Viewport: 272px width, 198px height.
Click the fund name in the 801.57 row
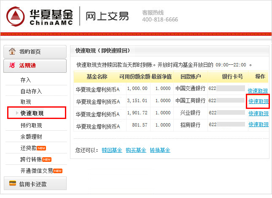pos(98,127)
